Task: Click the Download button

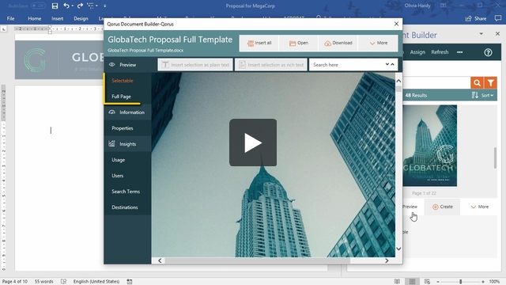Action: (x=338, y=43)
